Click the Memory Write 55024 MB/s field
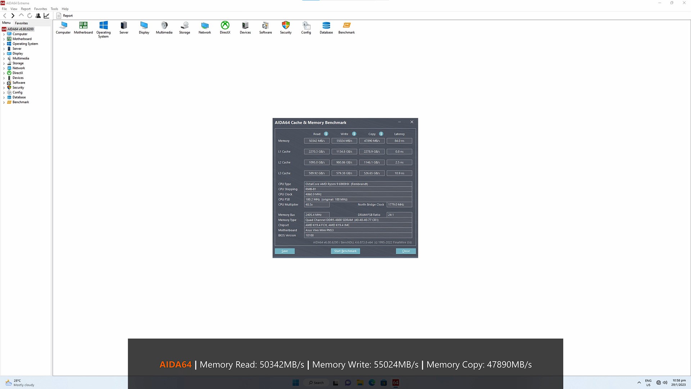 (x=344, y=141)
